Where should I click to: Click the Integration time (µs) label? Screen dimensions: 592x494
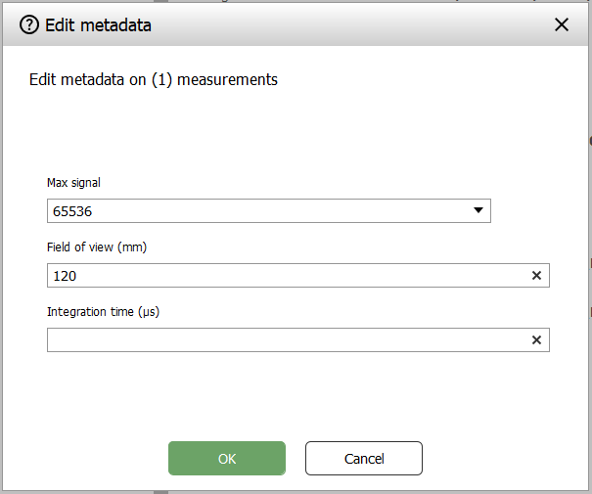pos(104,311)
